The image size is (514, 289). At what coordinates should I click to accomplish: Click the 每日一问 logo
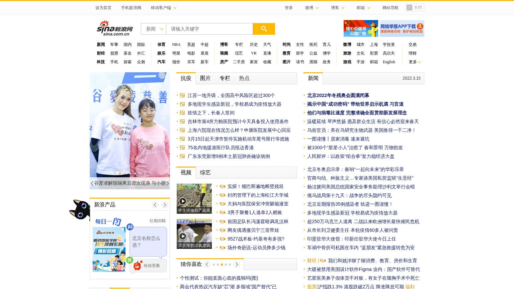(x=108, y=221)
